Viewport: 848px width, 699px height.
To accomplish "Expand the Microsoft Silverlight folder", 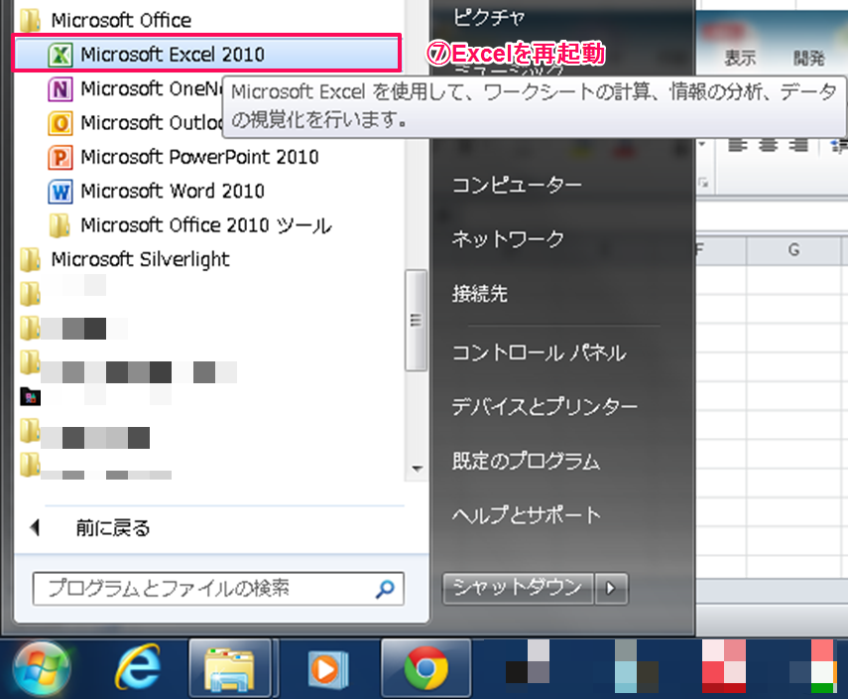I will pyautogui.click(x=139, y=259).
